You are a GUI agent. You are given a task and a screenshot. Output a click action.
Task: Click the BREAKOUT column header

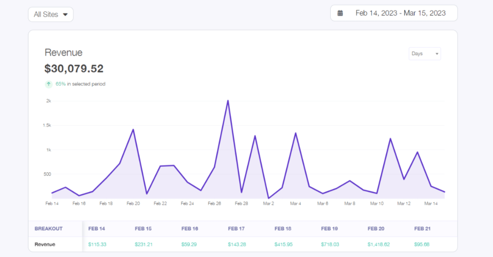48,228
